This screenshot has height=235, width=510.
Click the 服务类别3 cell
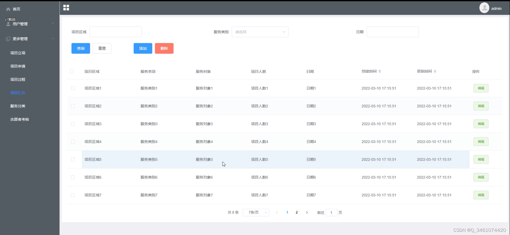point(149,124)
